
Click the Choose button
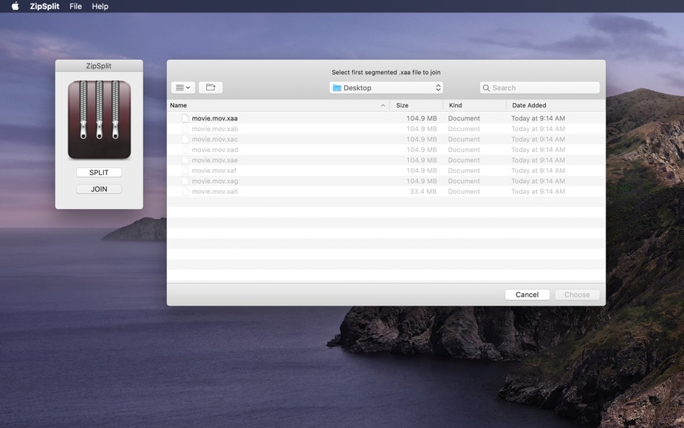tap(577, 295)
